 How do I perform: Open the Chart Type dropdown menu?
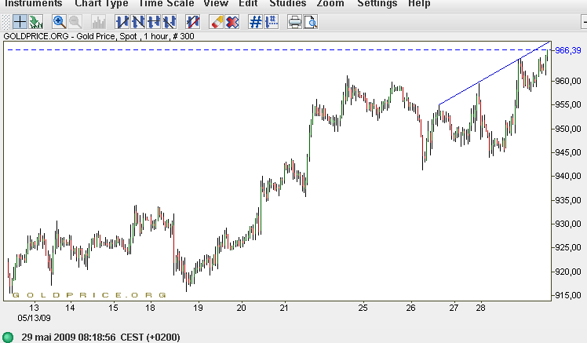(101, 4)
